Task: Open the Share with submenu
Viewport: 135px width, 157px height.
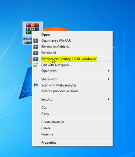Action: click(x=72, y=79)
